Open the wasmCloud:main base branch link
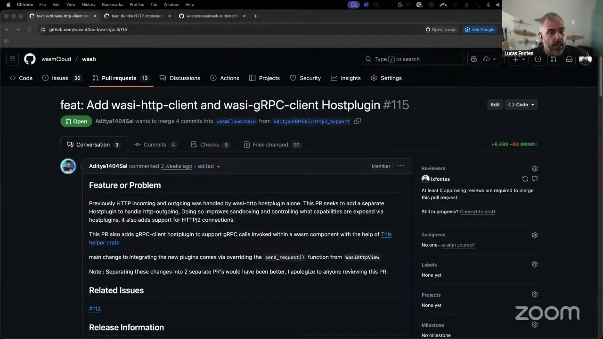This screenshot has height=339, width=603. click(236, 121)
